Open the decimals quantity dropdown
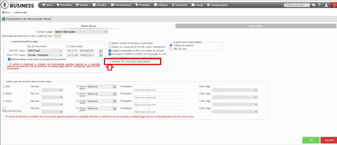The height and width of the screenshot is (145, 337). pyautogui.click(x=58, y=36)
